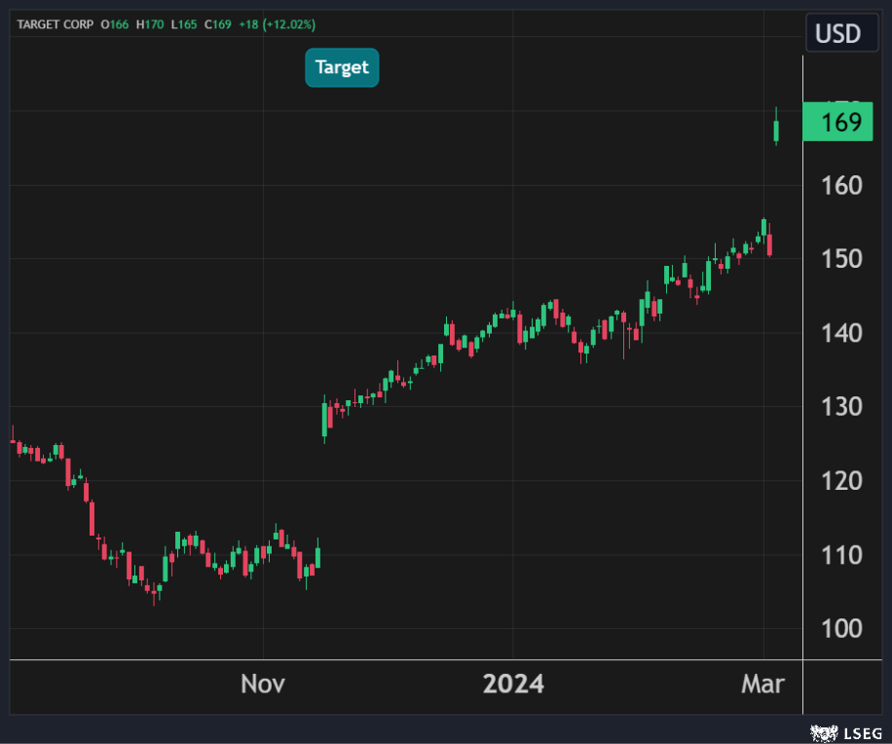Click the TARGET CORP symbol title
This screenshot has height=744, width=892.
tap(54, 23)
